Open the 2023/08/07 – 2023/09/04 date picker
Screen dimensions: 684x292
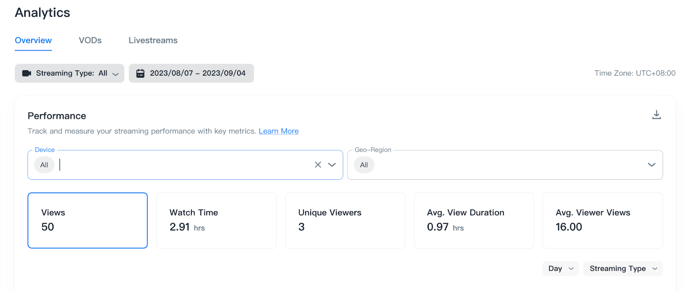pyautogui.click(x=197, y=73)
